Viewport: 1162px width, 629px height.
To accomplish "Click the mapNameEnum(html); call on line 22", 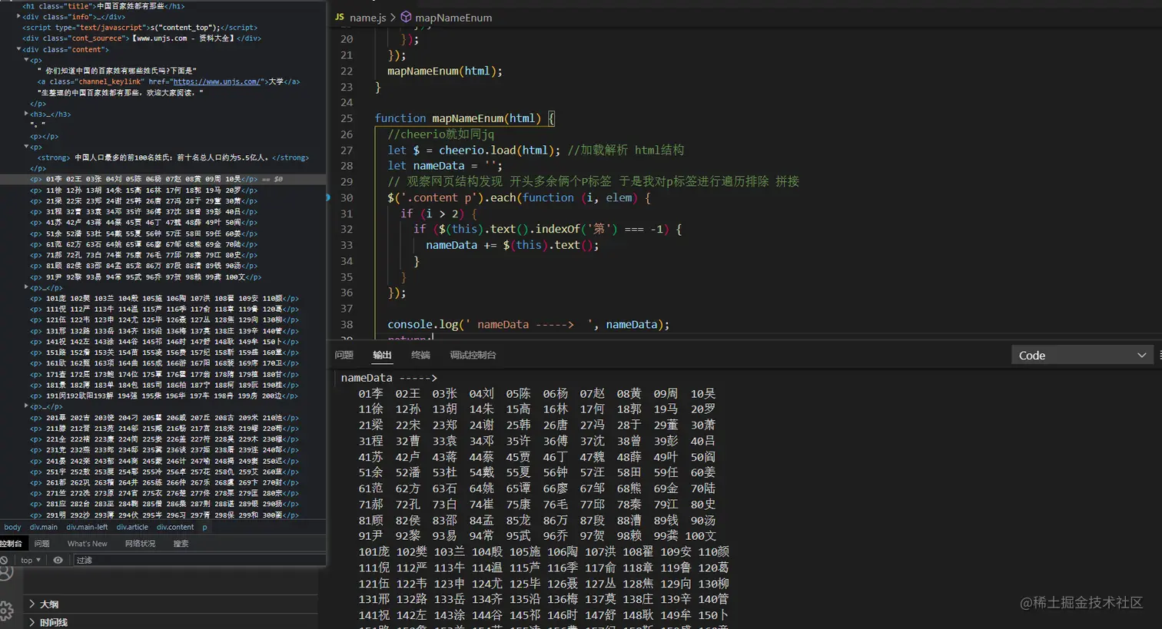I will 445,71.
